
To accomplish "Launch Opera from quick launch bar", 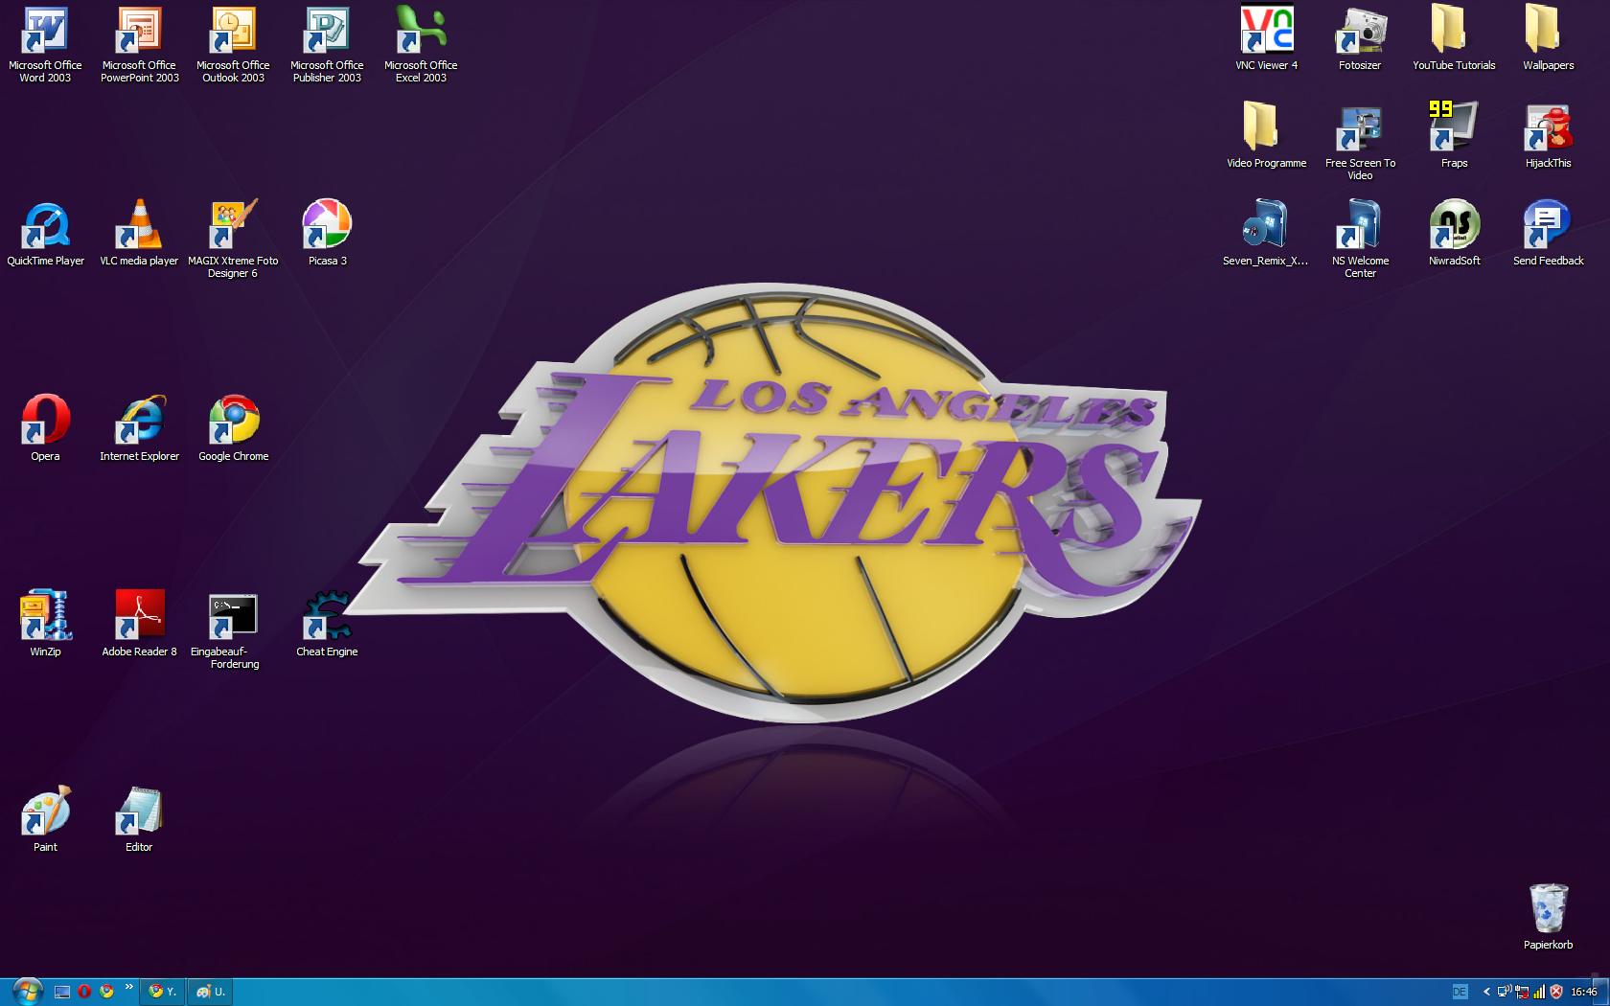I will [84, 992].
